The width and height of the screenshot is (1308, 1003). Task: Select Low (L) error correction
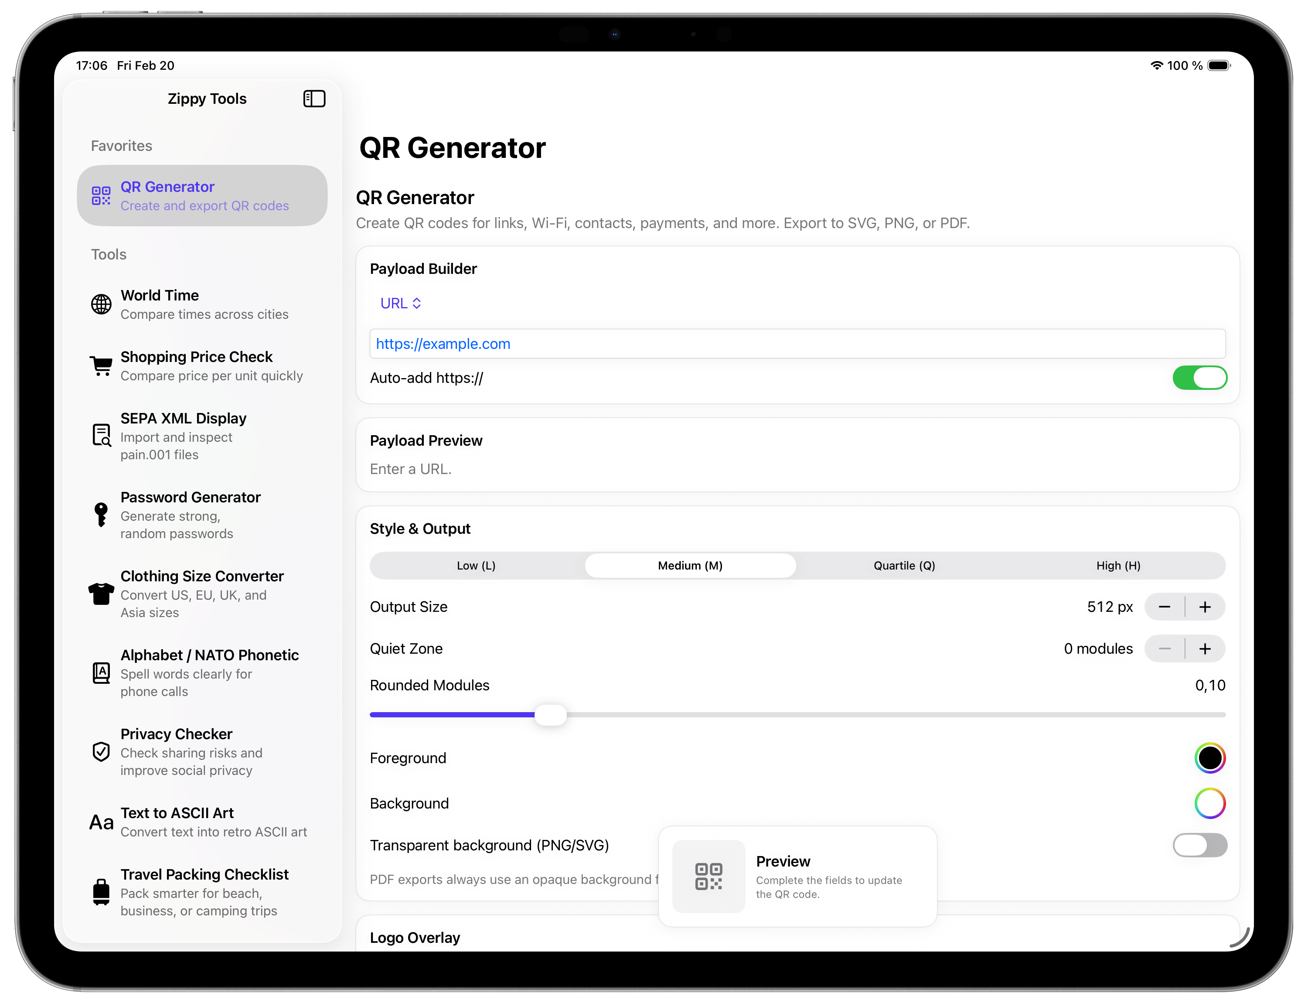(x=476, y=565)
